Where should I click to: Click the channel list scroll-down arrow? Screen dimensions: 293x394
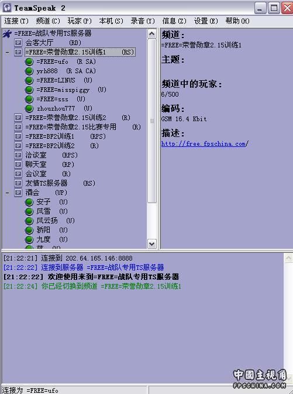[151, 244]
